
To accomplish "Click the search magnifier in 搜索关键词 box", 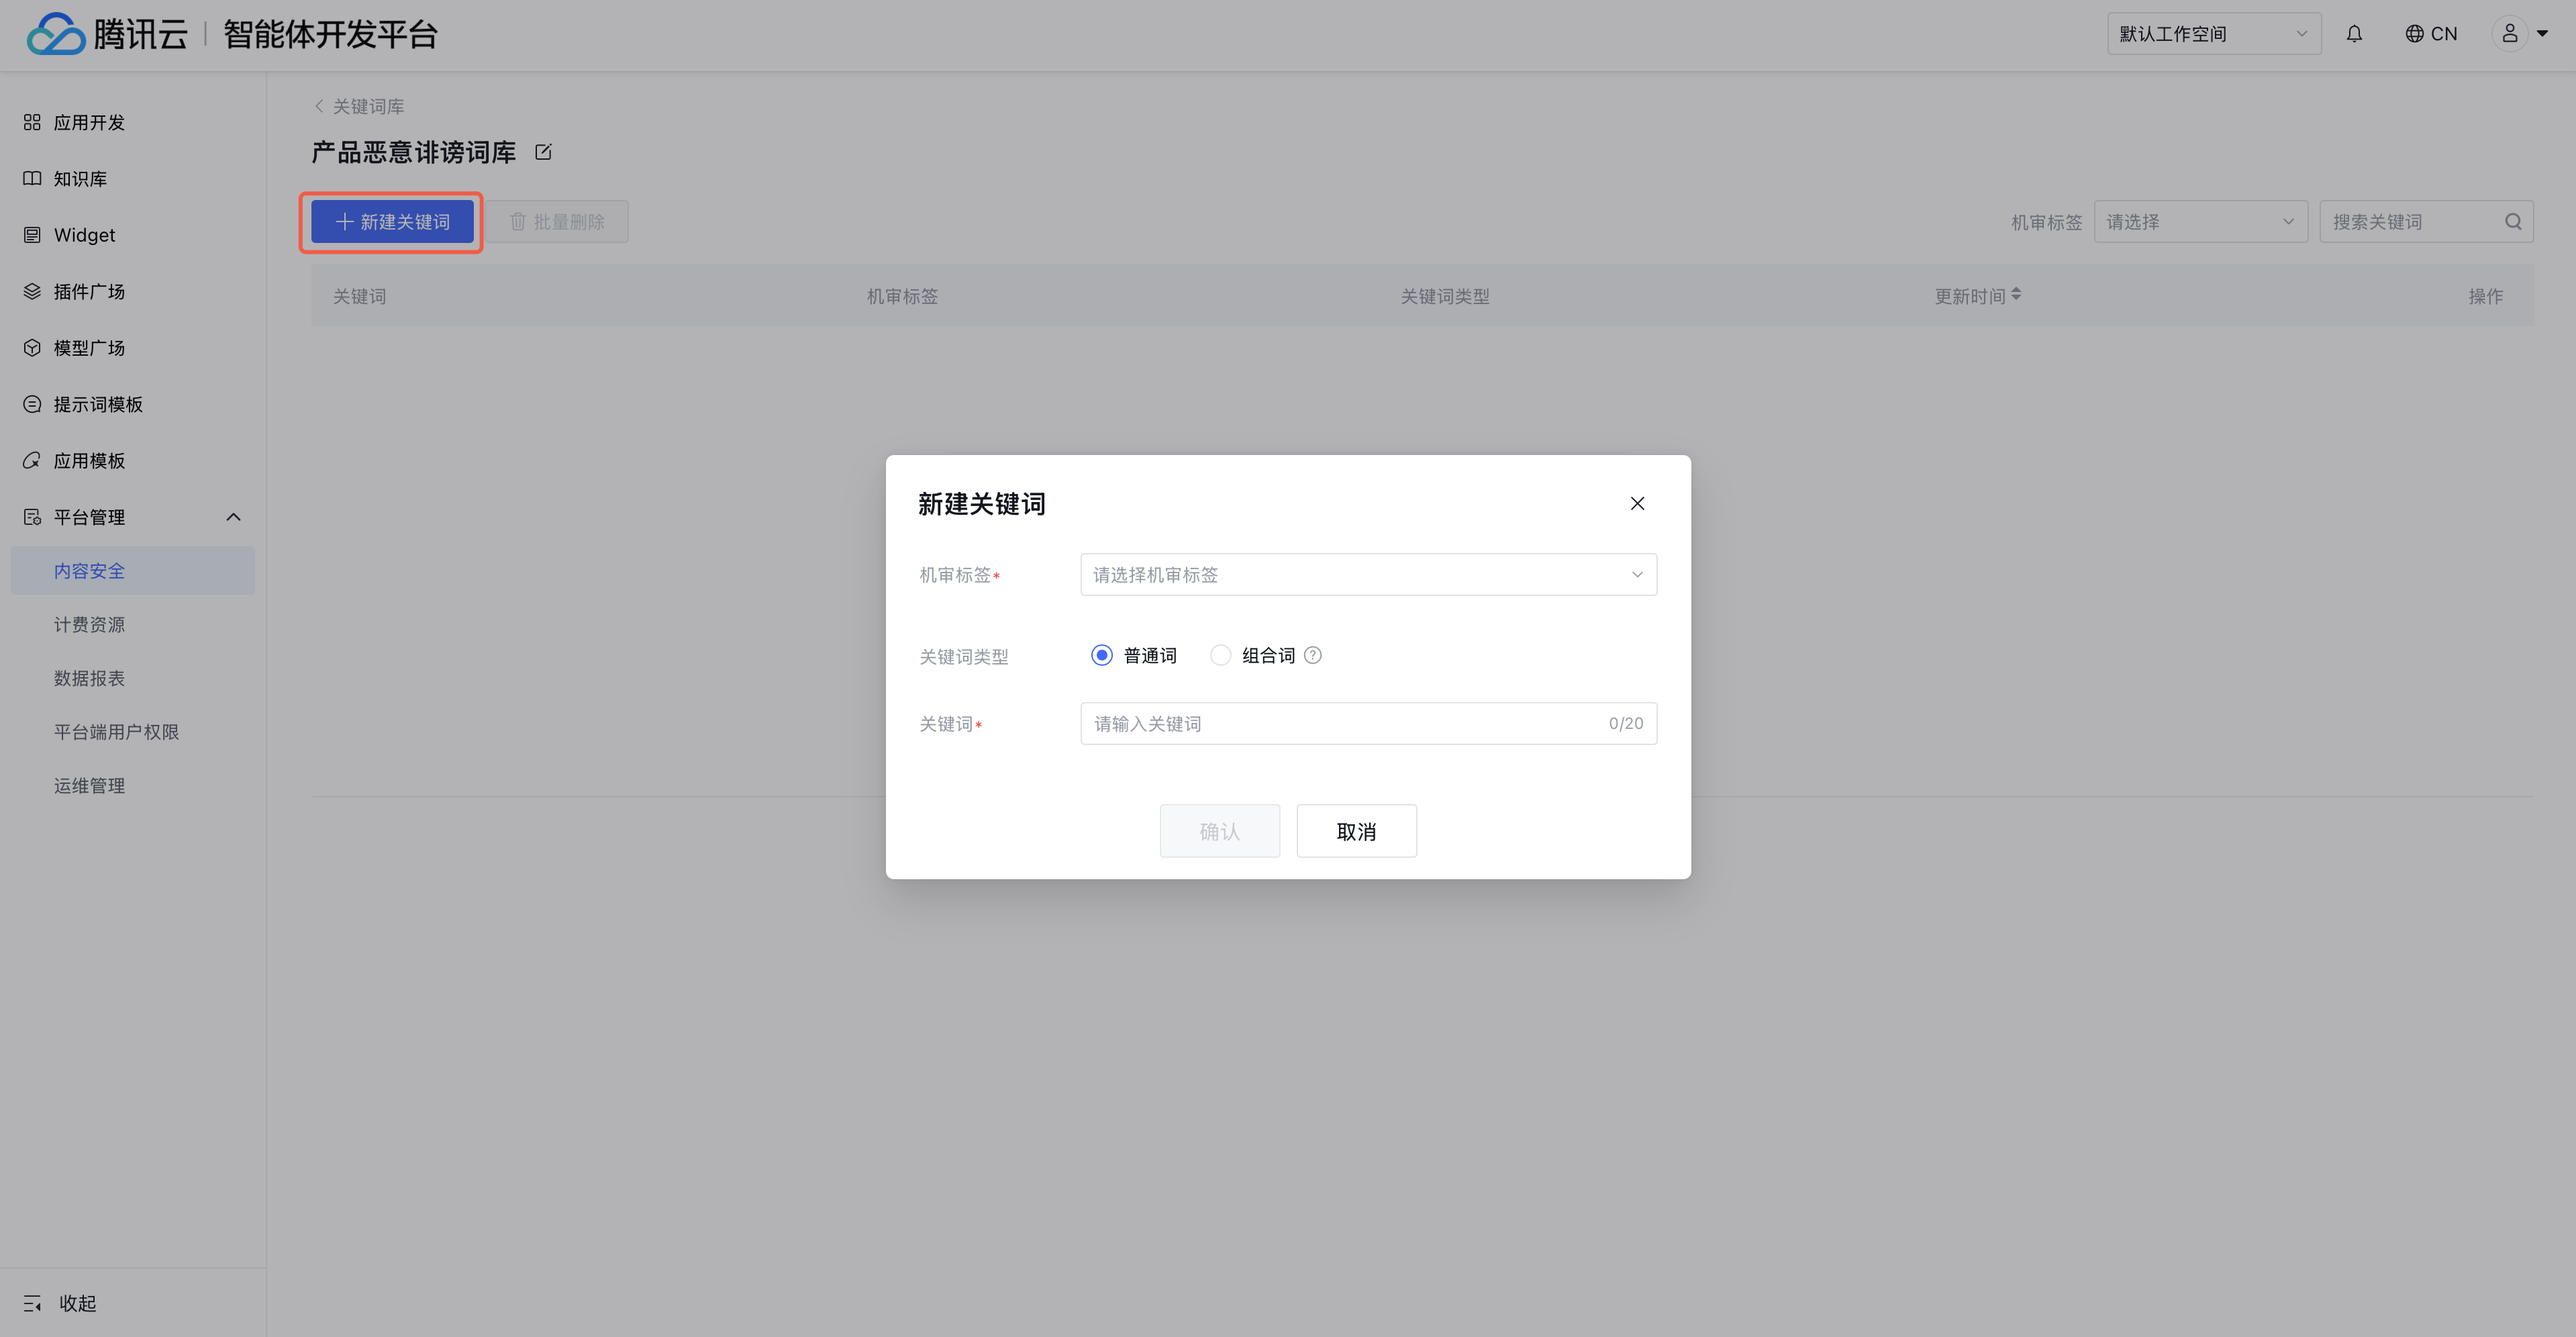I will pos(2513,222).
